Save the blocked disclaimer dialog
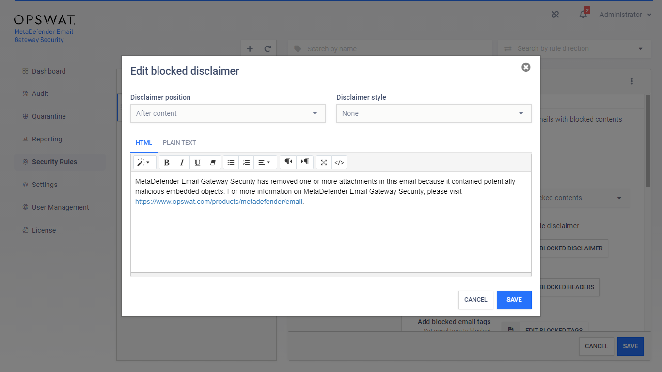662x372 pixels. (x=514, y=300)
